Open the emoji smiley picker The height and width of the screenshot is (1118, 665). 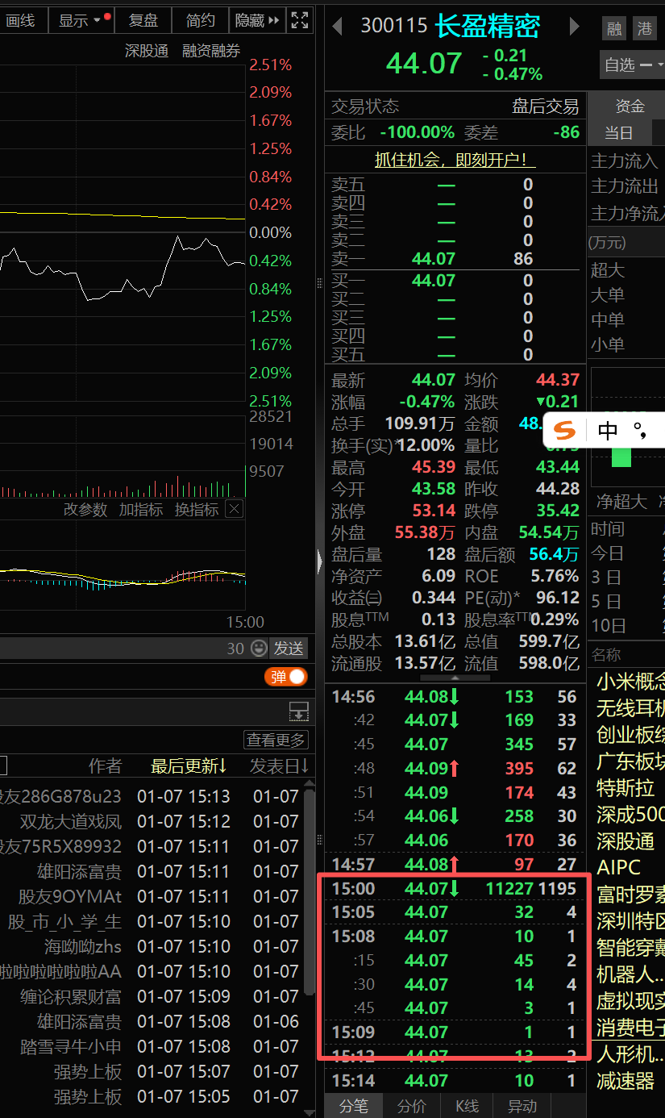(x=258, y=648)
